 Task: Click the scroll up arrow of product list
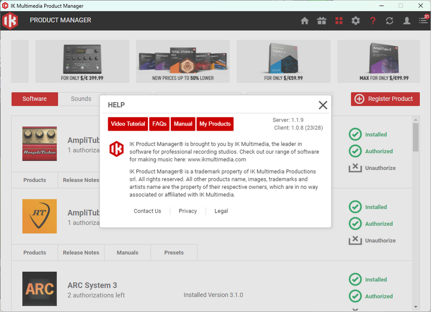pos(415,119)
